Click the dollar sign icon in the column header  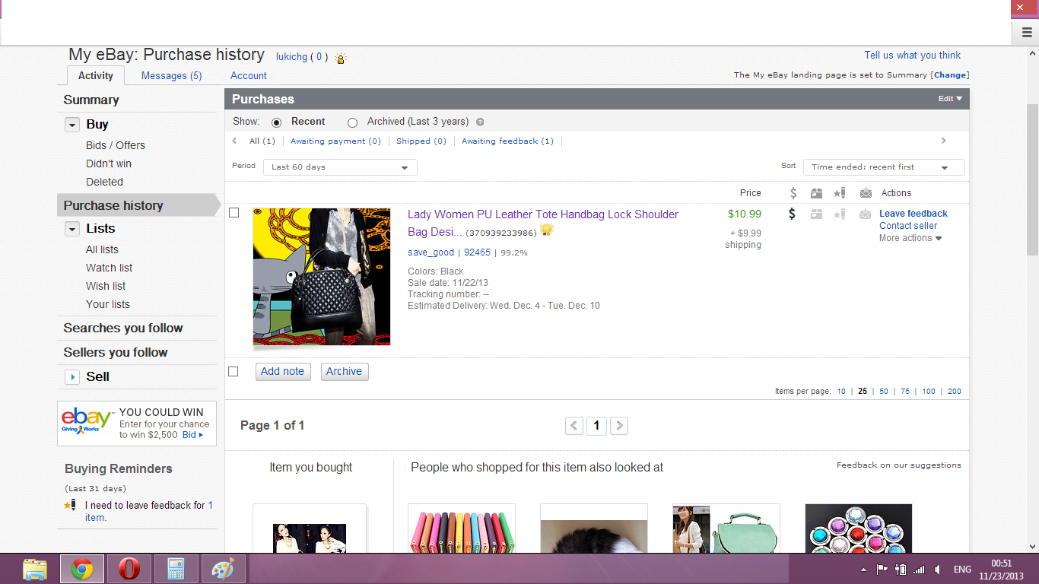[x=793, y=193]
